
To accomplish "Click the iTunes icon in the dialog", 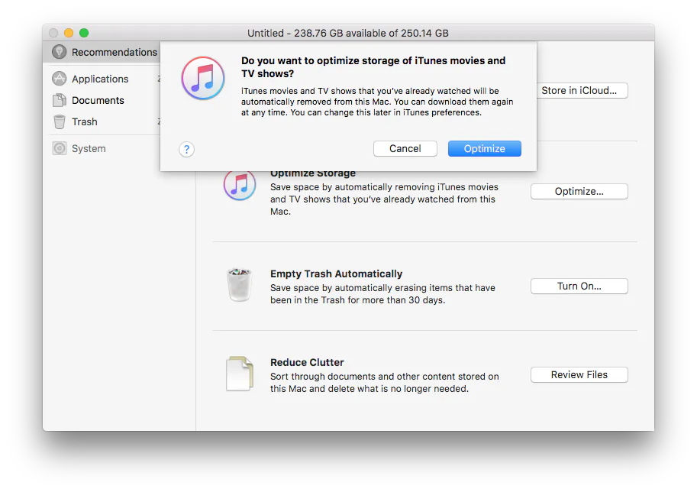I will click(203, 78).
